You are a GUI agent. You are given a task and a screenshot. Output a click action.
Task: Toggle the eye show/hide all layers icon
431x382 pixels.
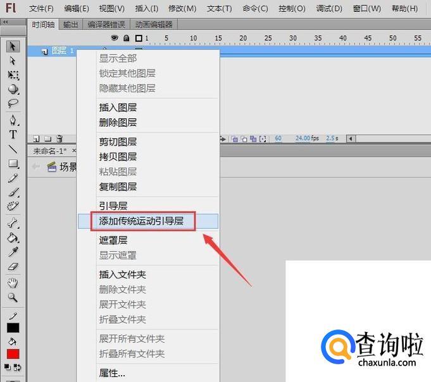pos(115,38)
